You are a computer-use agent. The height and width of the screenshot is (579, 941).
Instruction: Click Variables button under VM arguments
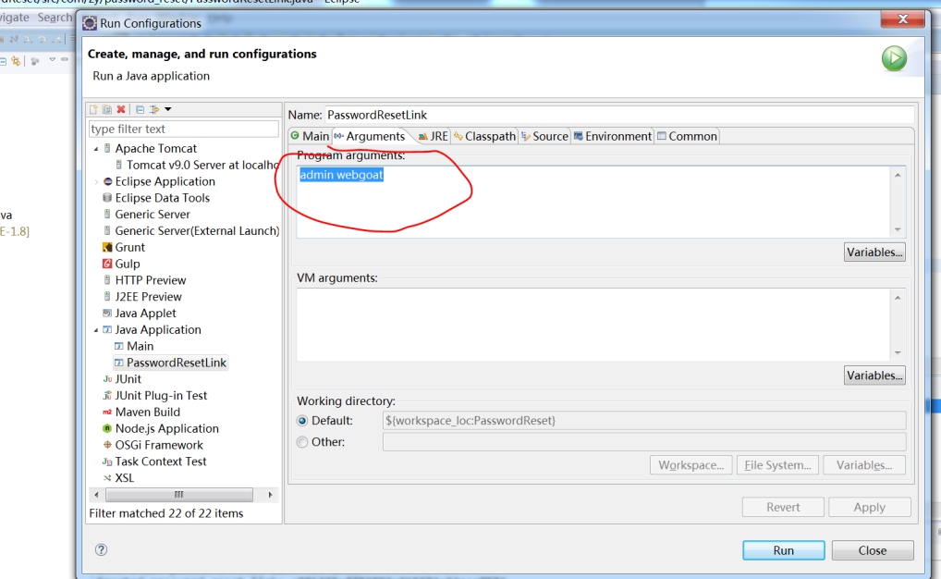(x=874, y=376)
